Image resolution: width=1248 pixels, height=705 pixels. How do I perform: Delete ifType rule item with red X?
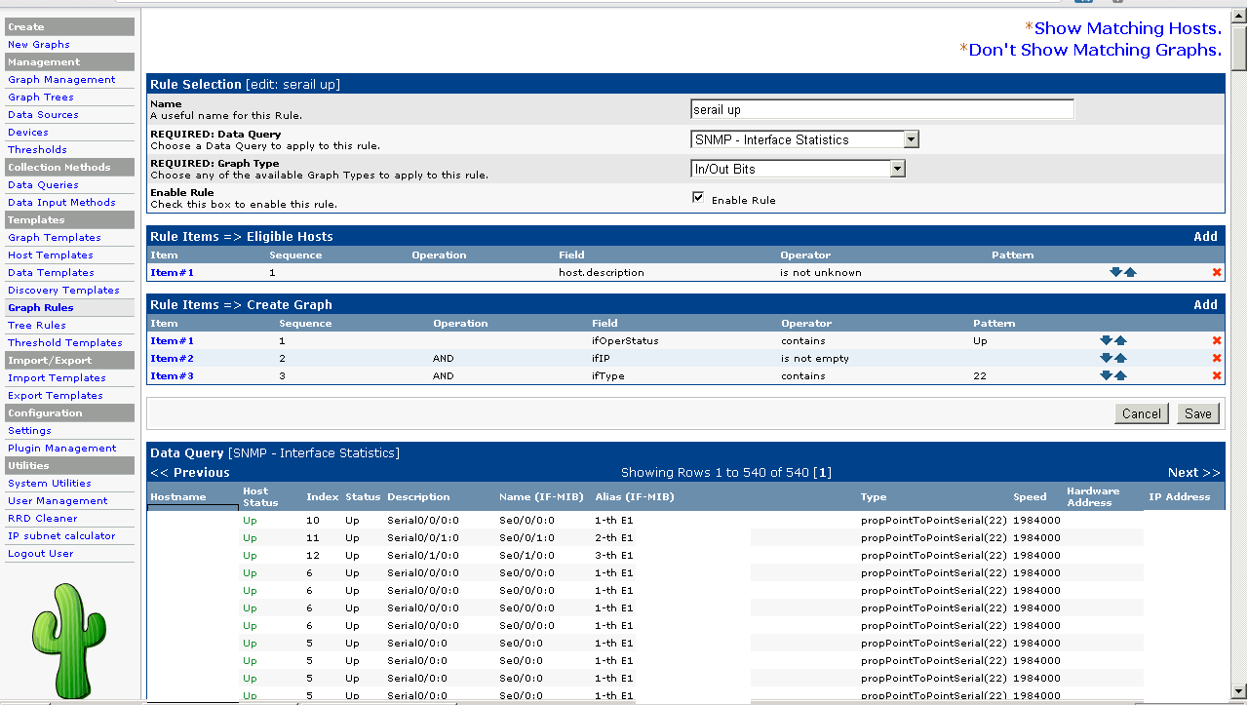pos(1217,376)
